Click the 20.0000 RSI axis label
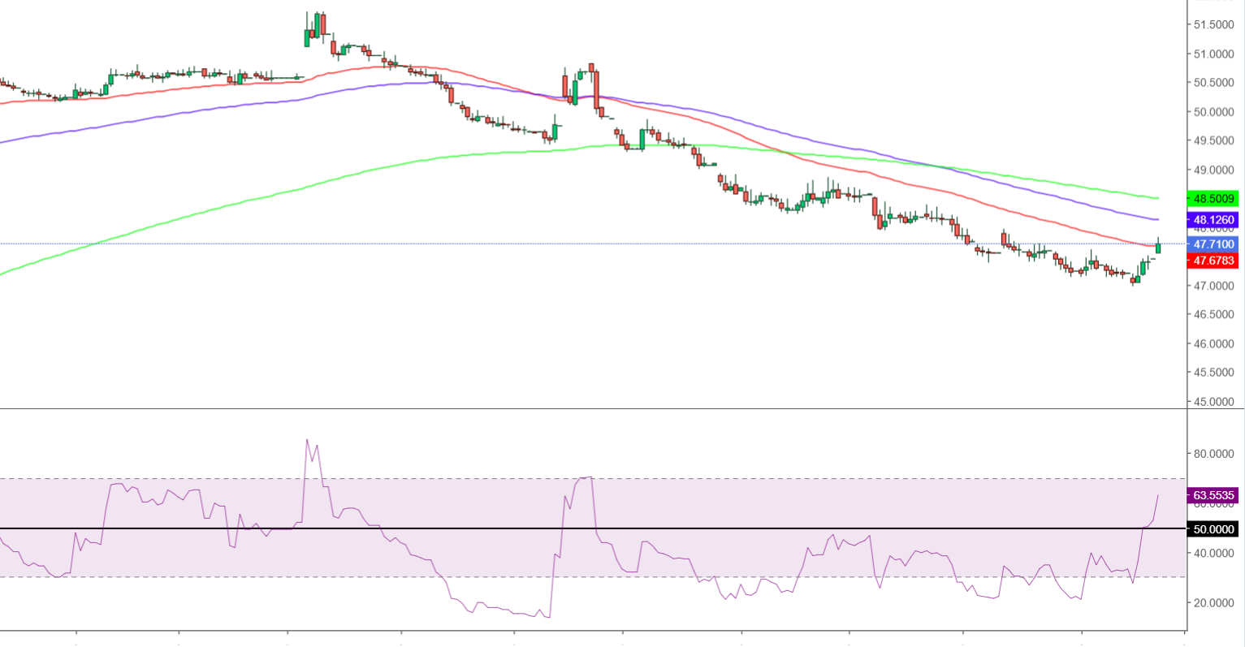Screen dimensions: 1245x647 [x=1213, y=603]
